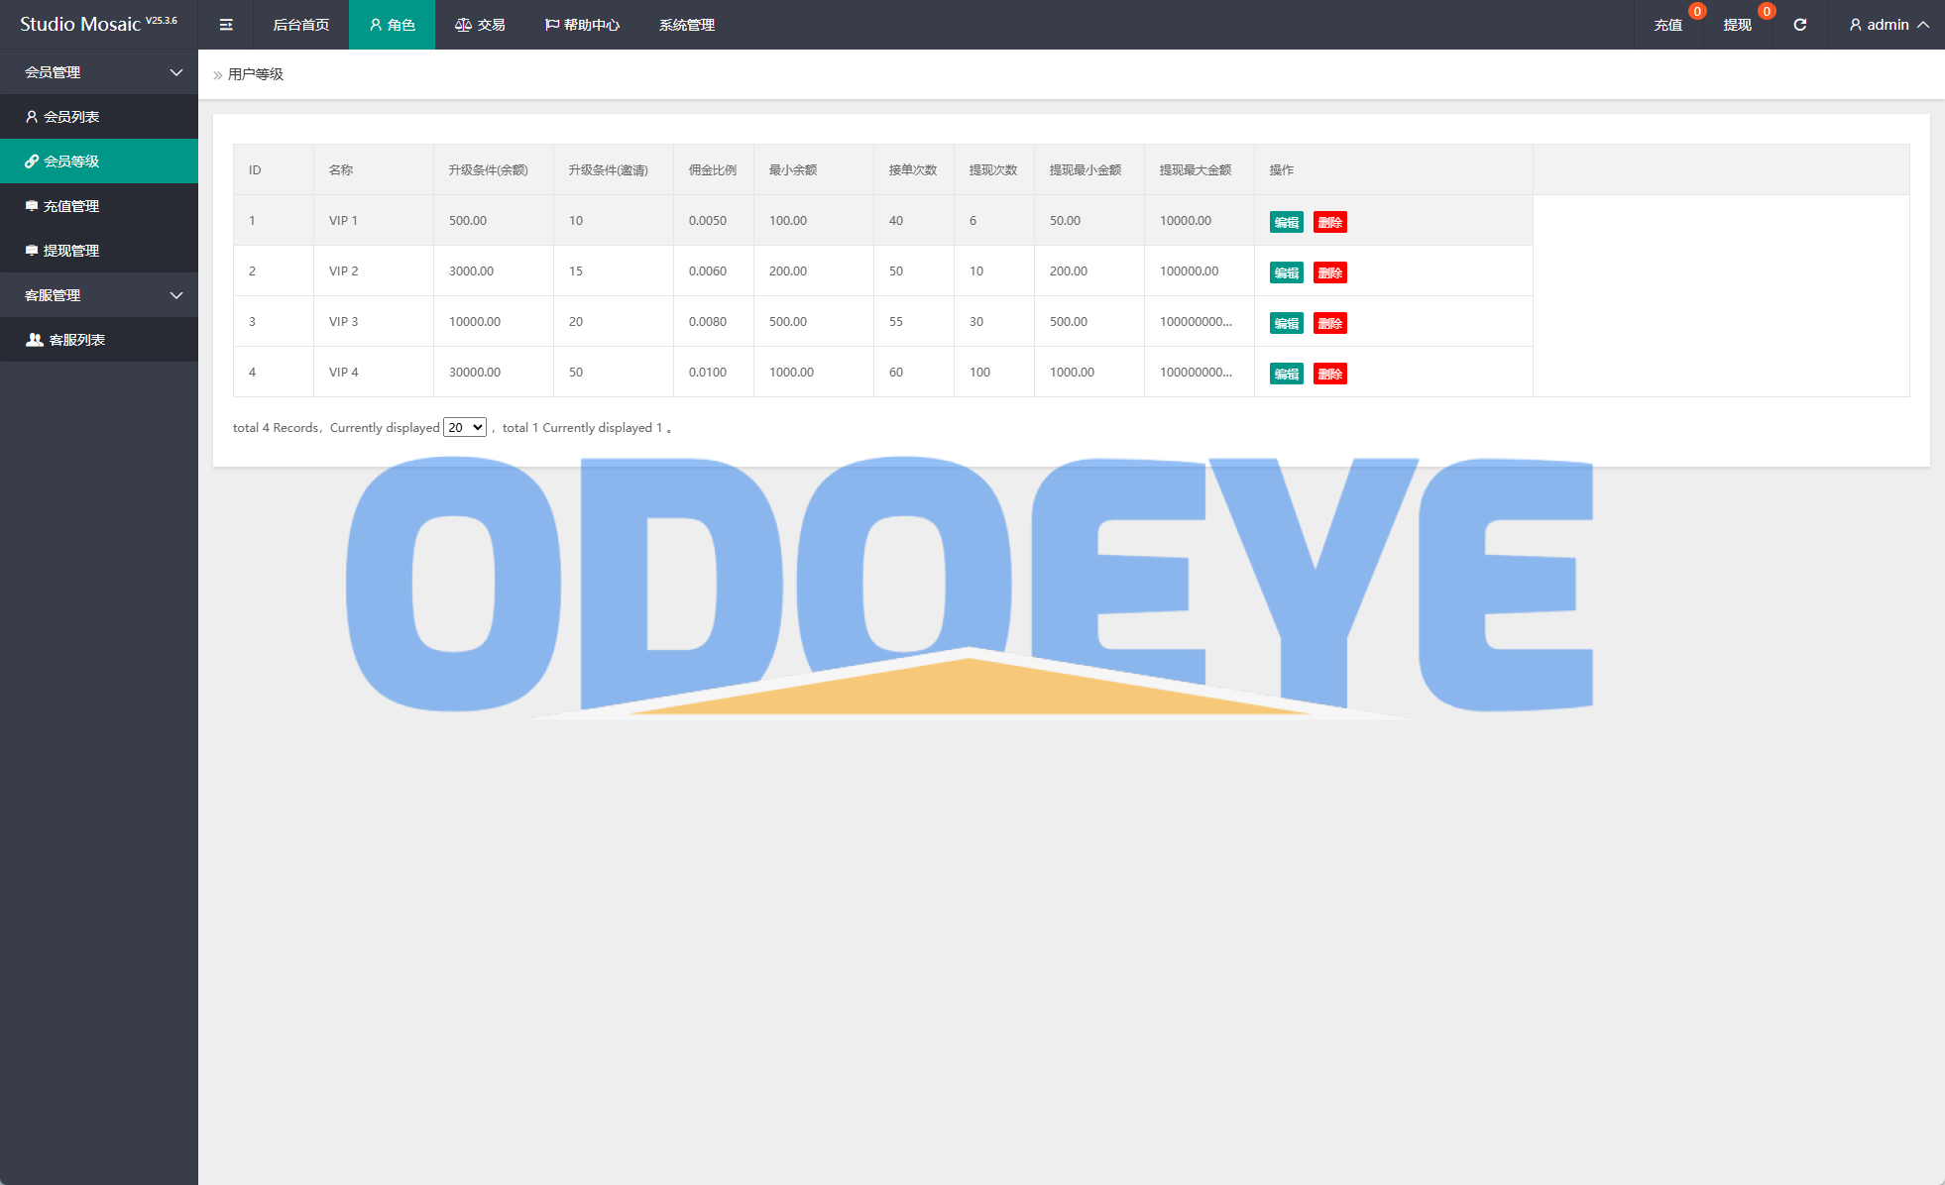Open 充值管理 sidebar entry
The image size is (1945, 1185).
click(71, 206)
